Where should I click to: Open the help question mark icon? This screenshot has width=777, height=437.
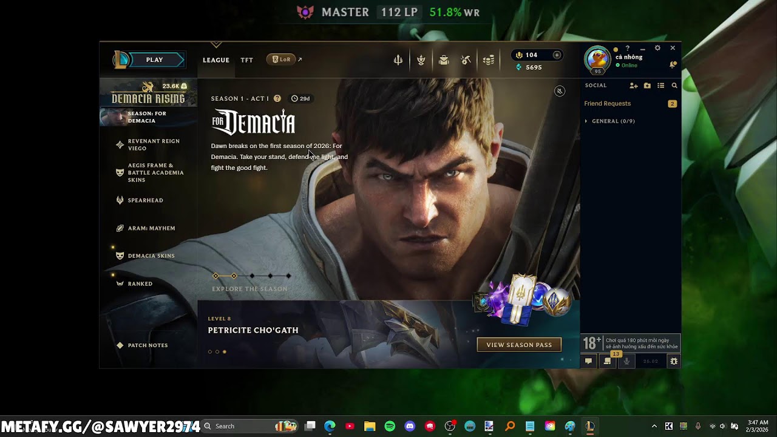[628, 48]
